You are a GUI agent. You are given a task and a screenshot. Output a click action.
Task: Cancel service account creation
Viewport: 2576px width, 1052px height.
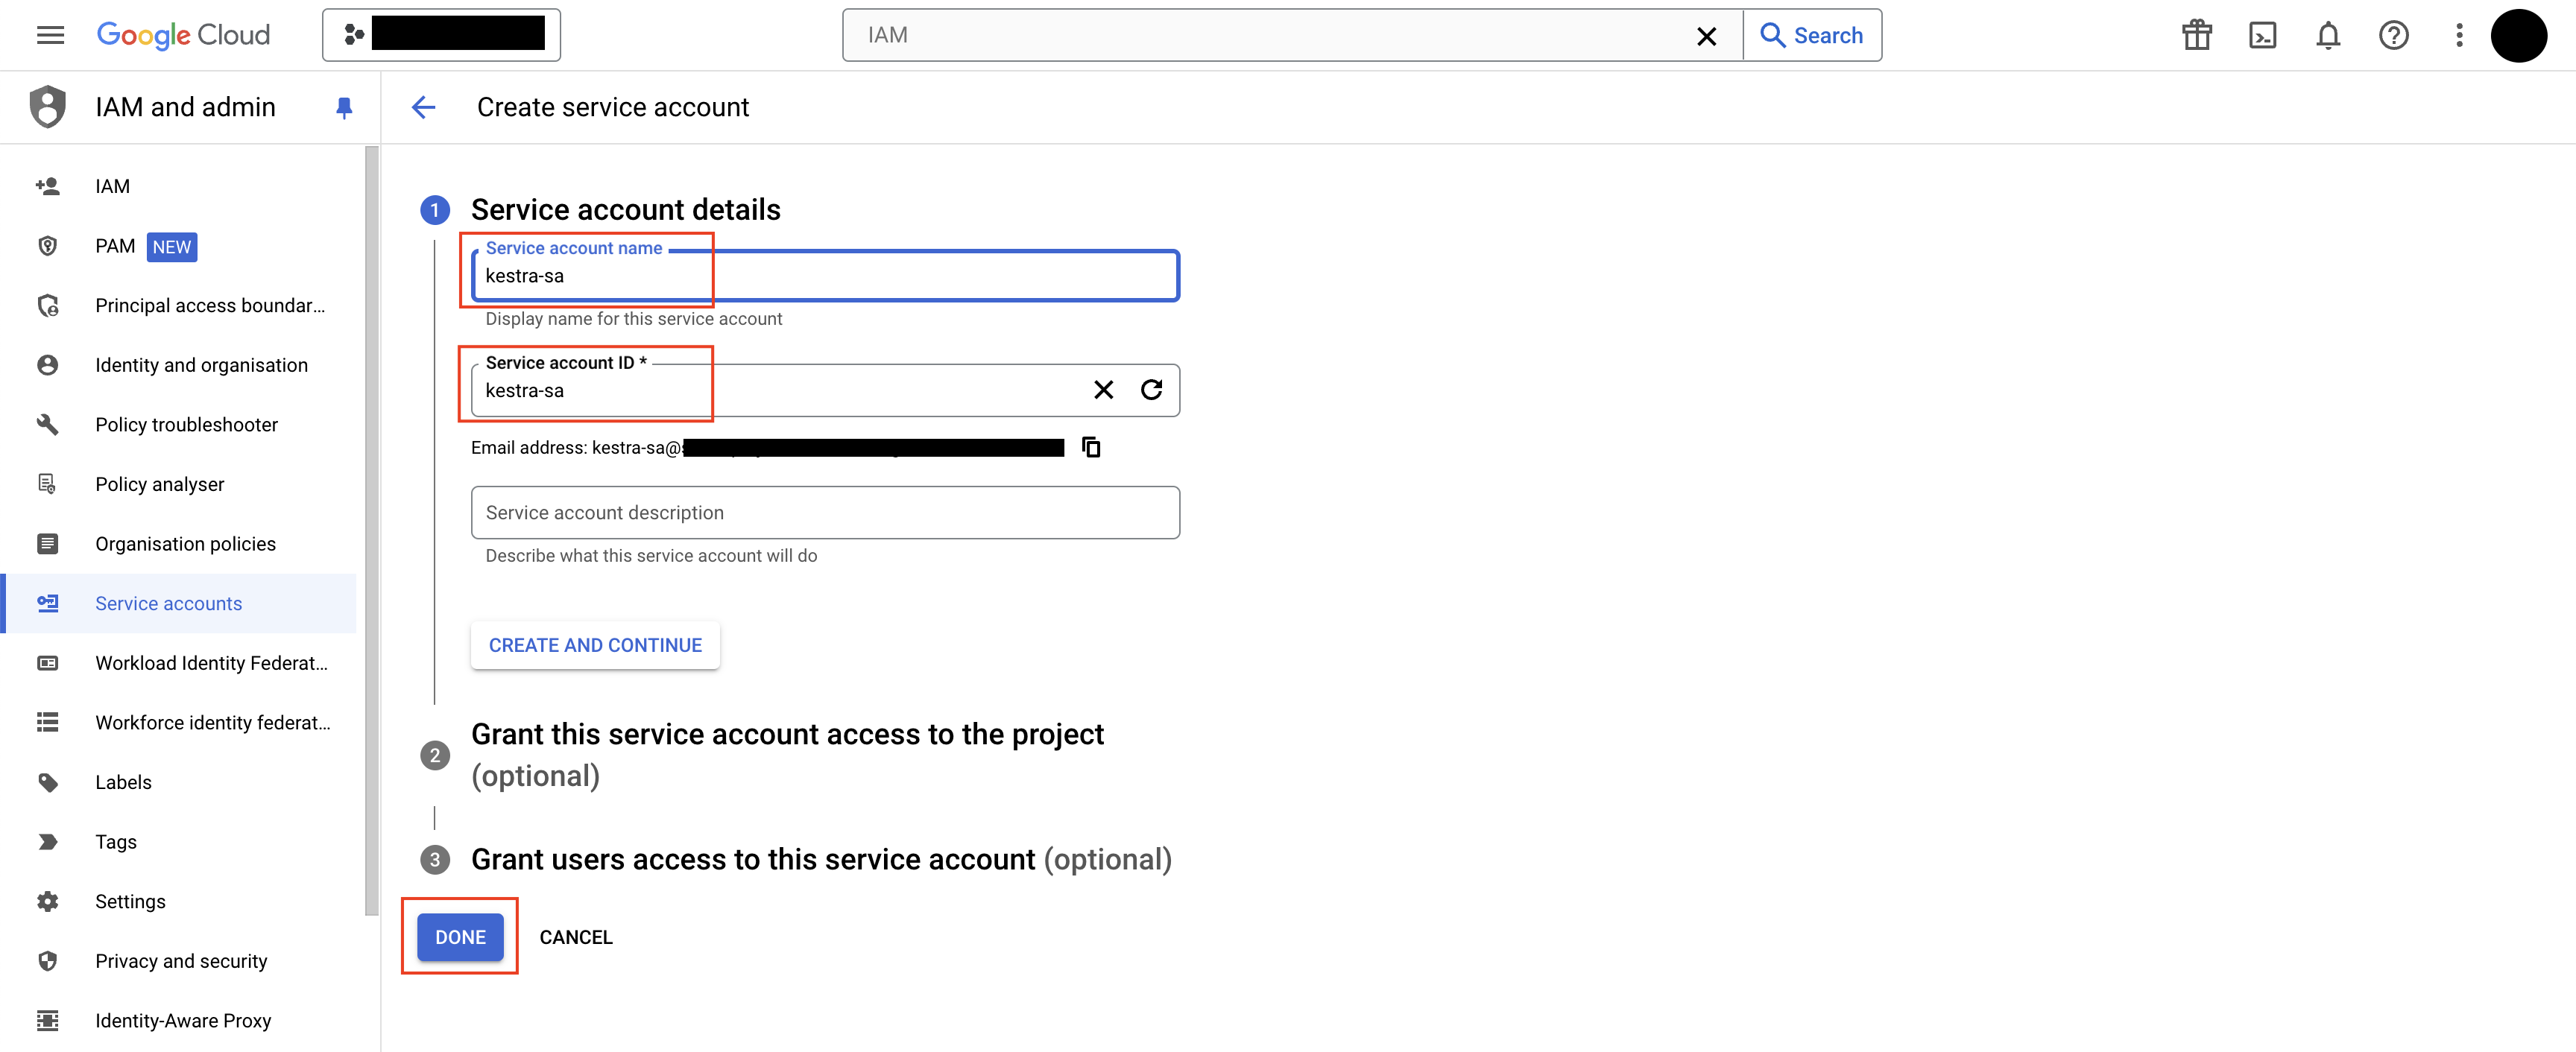(576, 937)
